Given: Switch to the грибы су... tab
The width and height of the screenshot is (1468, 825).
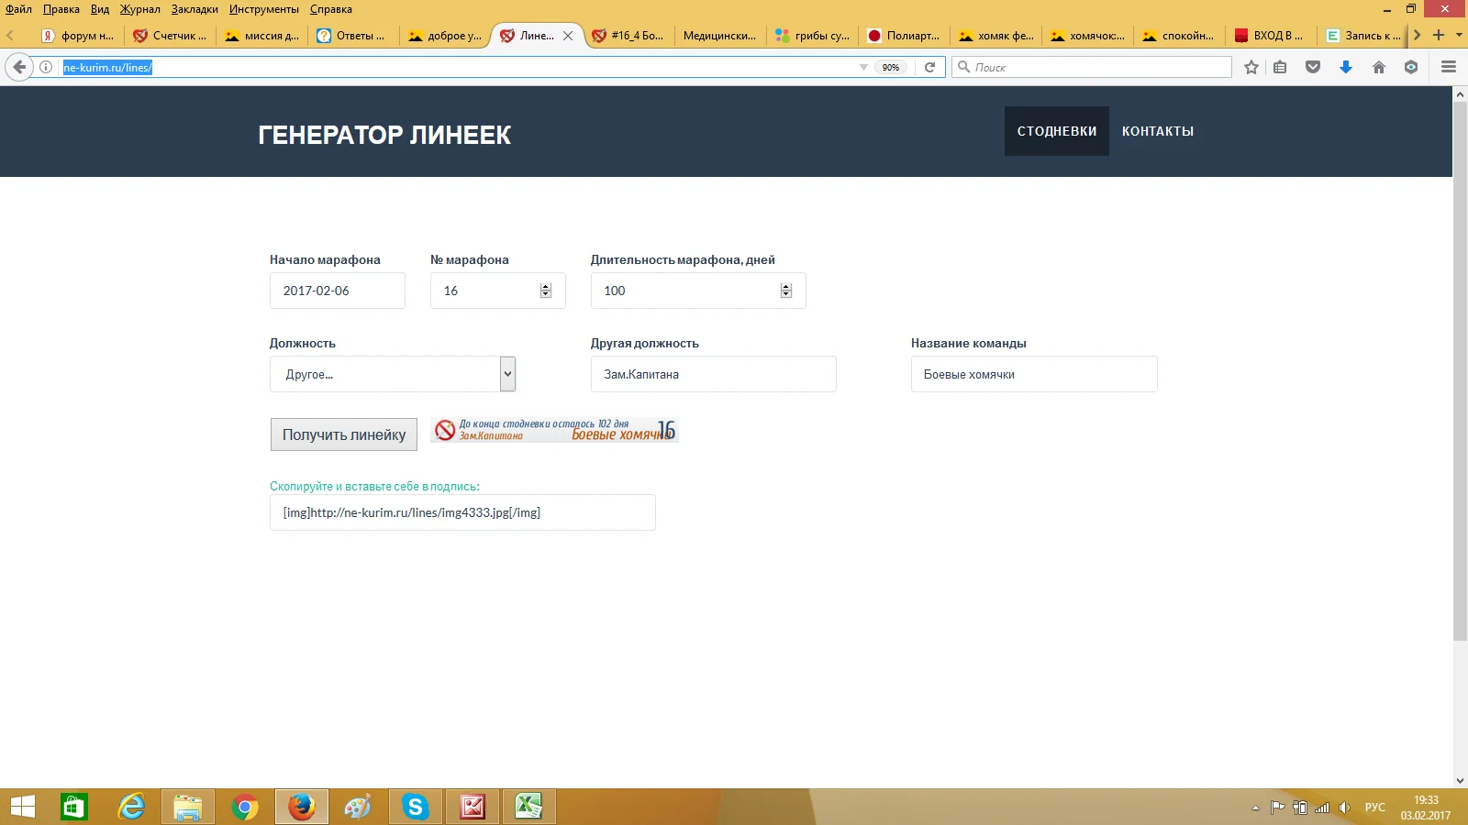Looking at the screenshot, I should 812,36.
